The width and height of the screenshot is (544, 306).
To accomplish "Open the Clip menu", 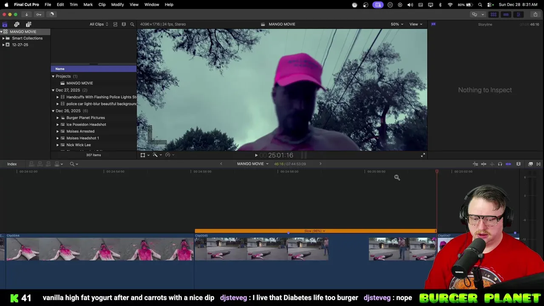I will (x=102, y=5).
